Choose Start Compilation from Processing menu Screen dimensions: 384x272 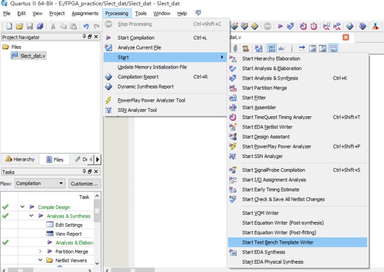click(165, 38)
